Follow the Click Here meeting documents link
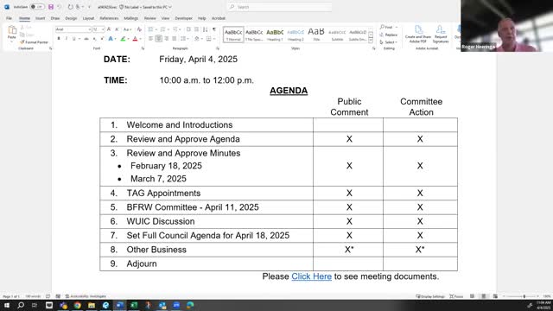 pos(311,276)
